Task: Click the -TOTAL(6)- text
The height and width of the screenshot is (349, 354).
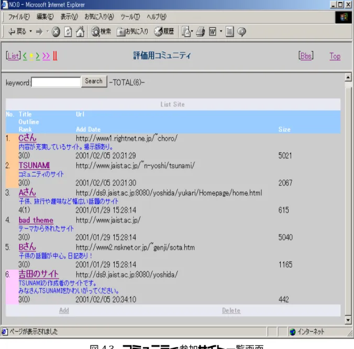Action: 127,83
